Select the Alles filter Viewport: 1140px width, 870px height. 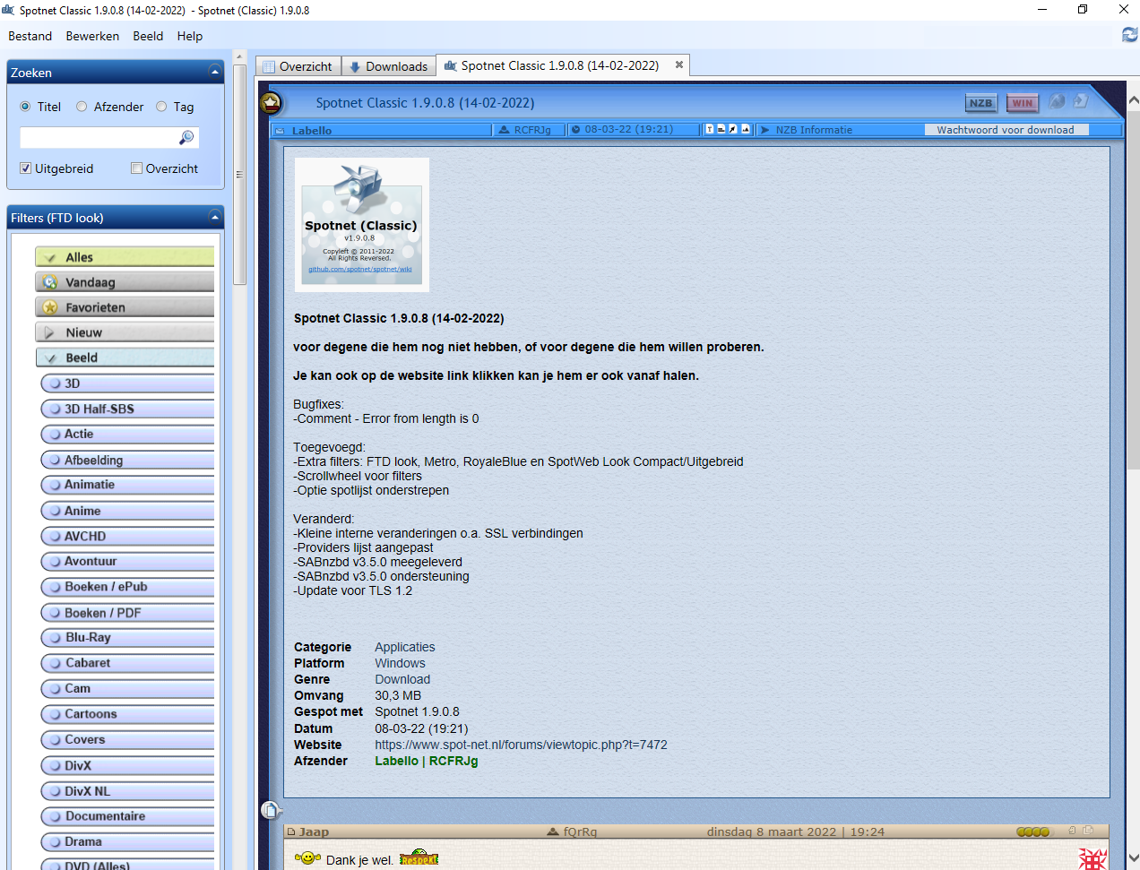(x=125, y=257)
